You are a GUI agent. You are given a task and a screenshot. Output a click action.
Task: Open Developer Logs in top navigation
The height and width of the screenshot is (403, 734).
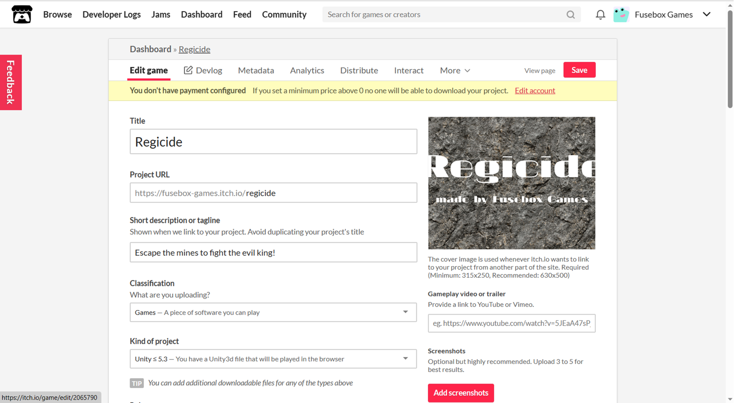click(x=111, y=15)
